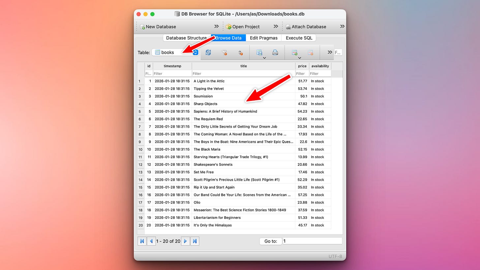
Task: Switch to the Database Structure tab
Action: [x=186, y=38]
